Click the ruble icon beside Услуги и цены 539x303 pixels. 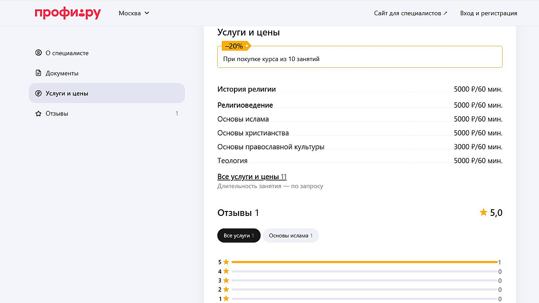pos(38,93)
